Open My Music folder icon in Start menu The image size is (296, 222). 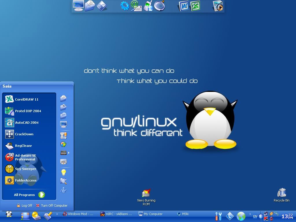[63, 115]
